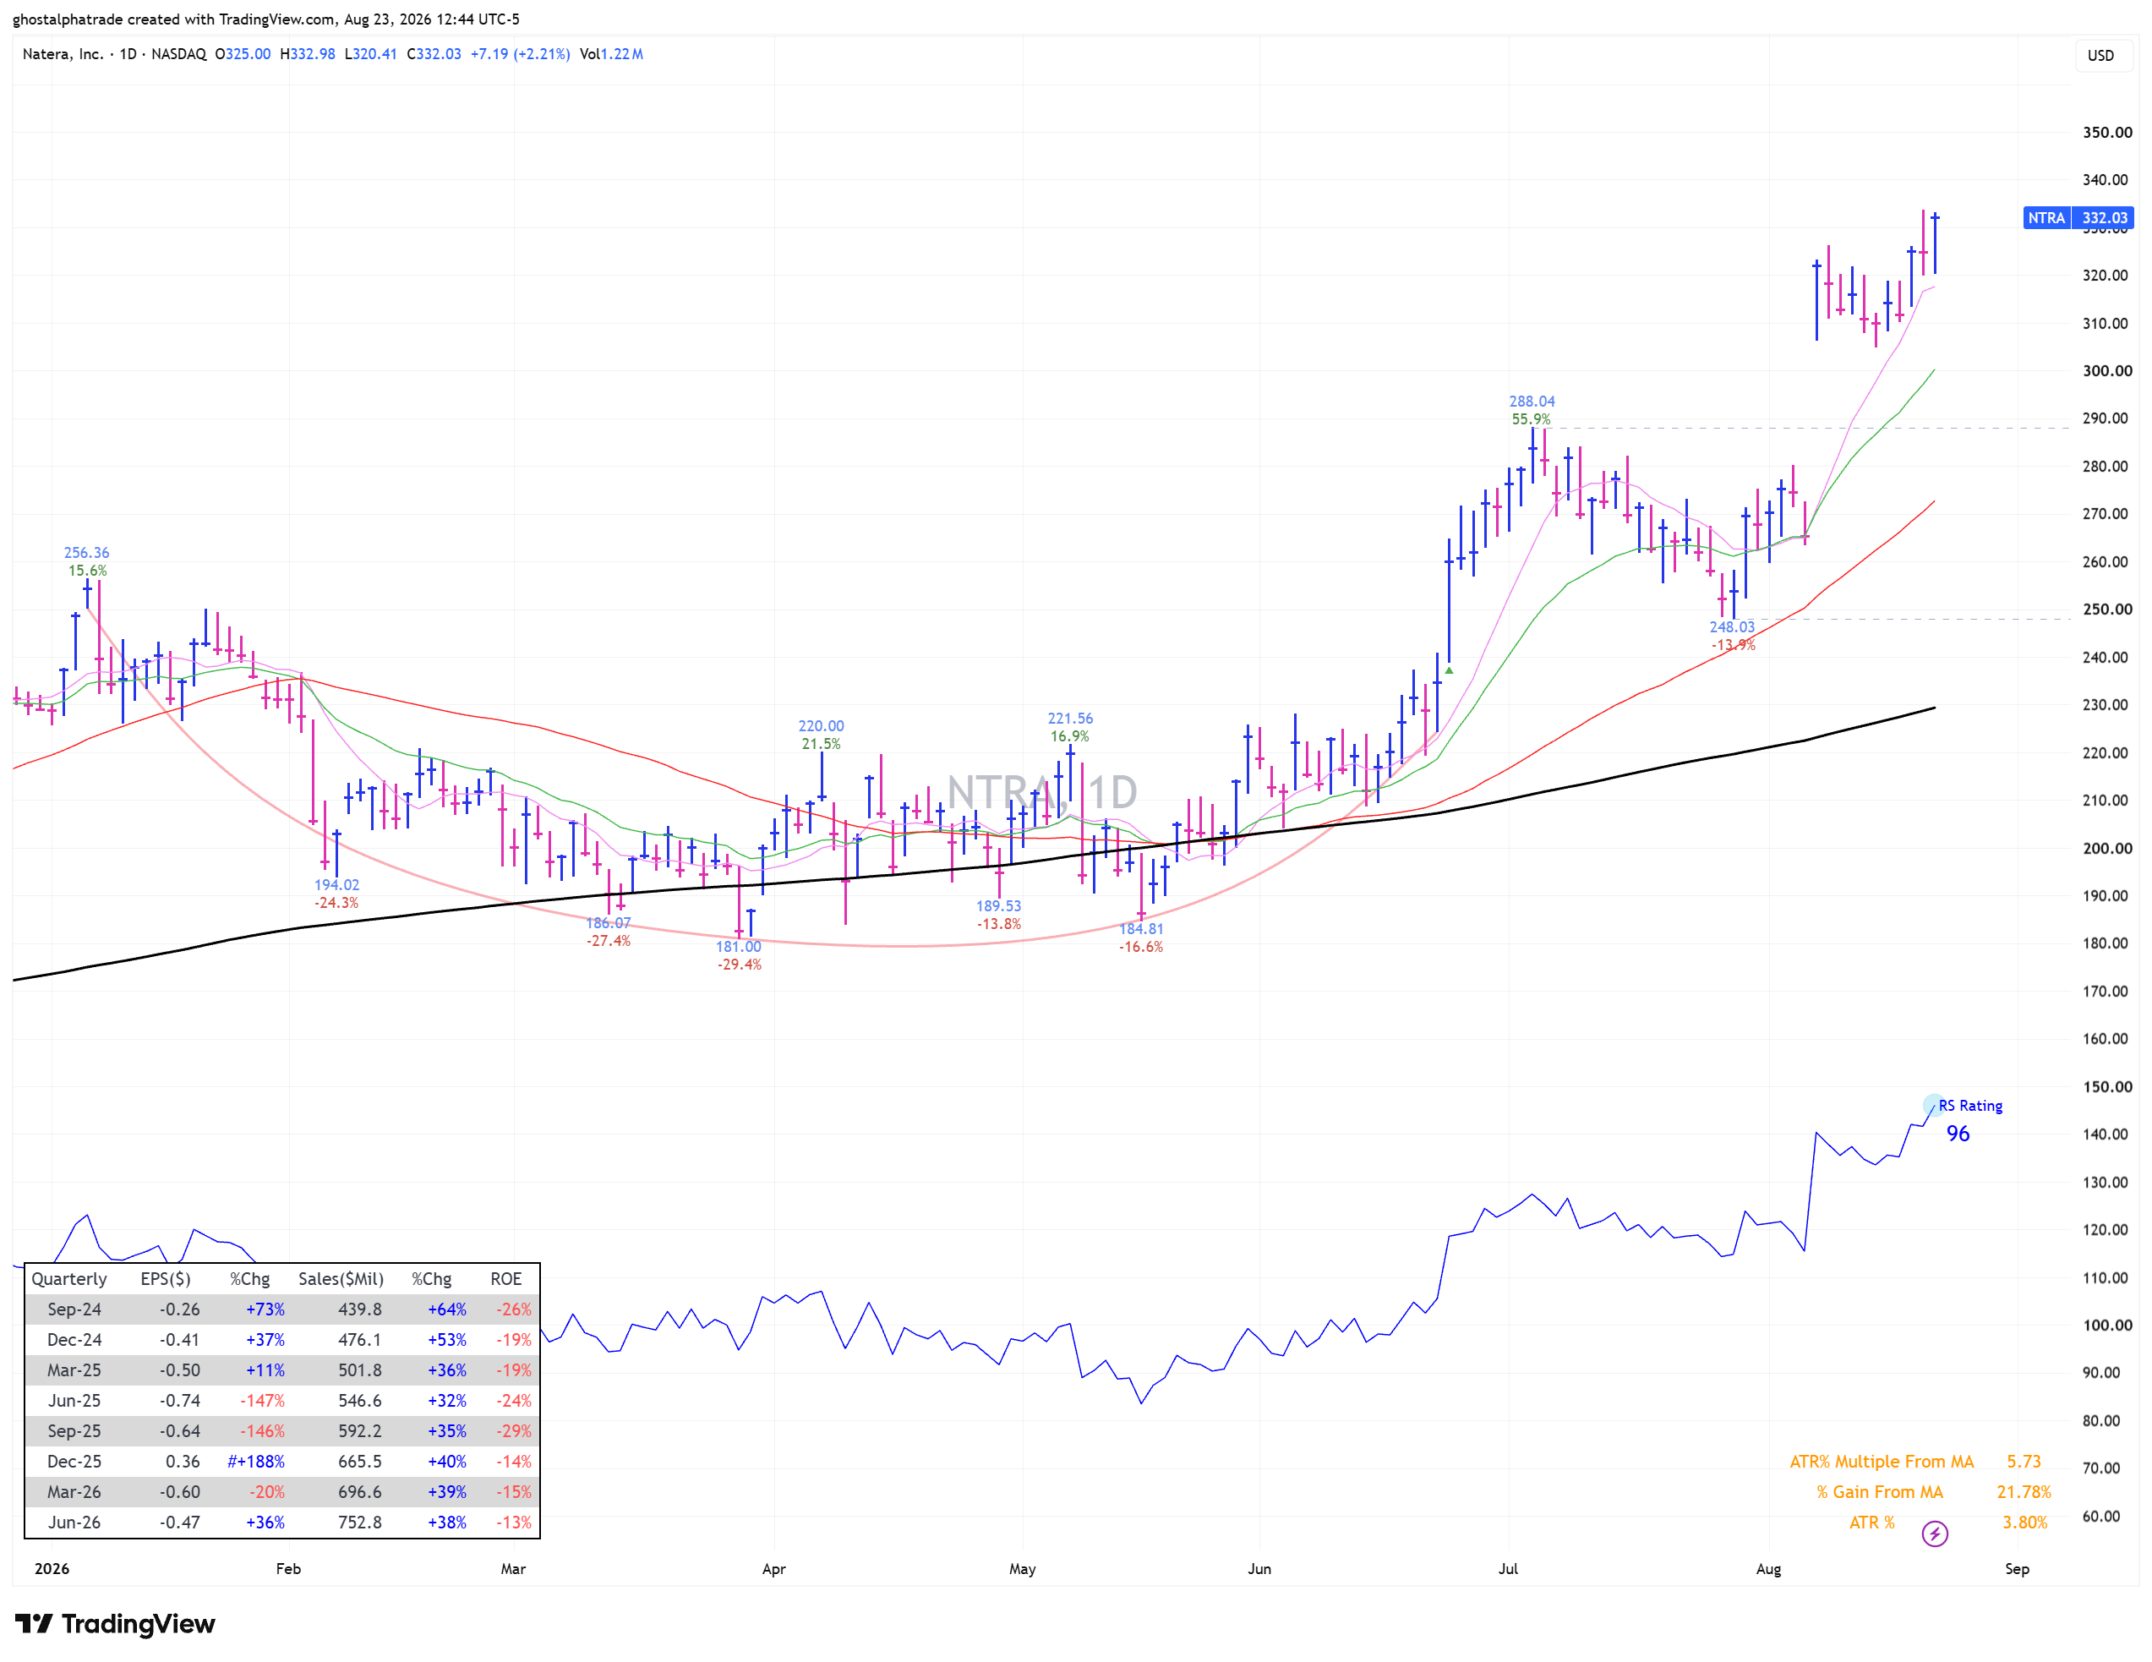This screenshot has width=2152, height=1662.
Task: Click the ROE column header
Action: 506,1280
